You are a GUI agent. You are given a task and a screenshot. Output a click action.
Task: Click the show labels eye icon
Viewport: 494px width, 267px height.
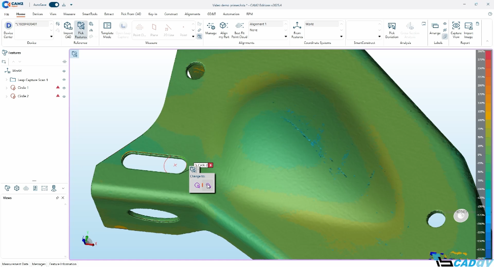coord(445,24)
